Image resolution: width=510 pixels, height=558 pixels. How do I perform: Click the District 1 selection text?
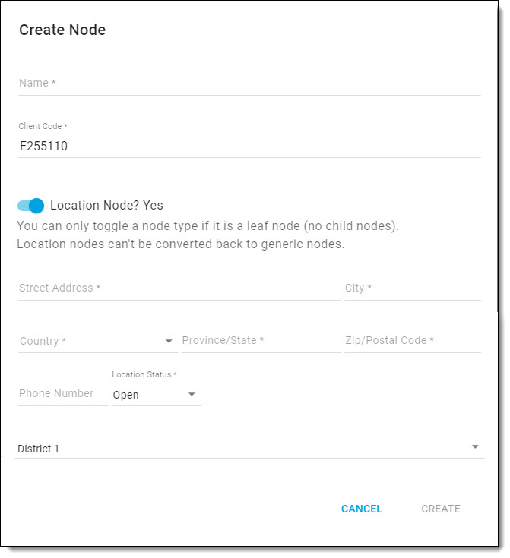(38, 449)
